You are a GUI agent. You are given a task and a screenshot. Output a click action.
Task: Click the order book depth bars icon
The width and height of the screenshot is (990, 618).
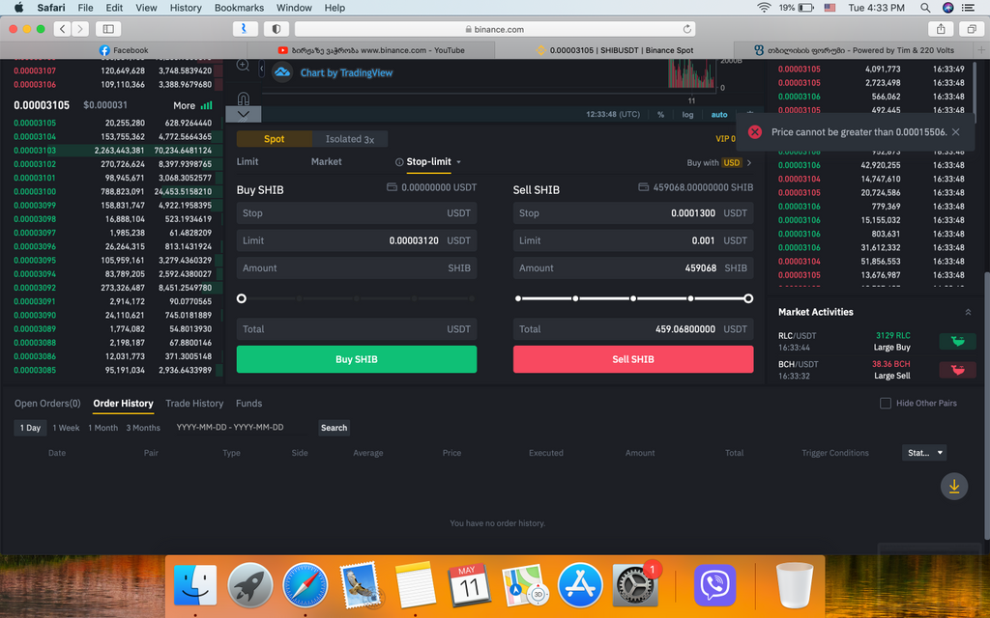207,105
